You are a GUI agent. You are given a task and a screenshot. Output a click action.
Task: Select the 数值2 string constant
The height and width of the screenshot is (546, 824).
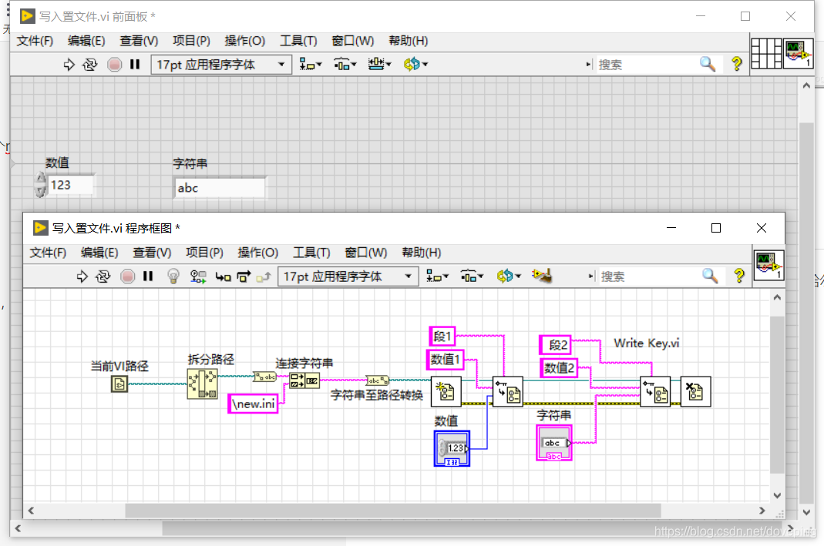(559, 368)
